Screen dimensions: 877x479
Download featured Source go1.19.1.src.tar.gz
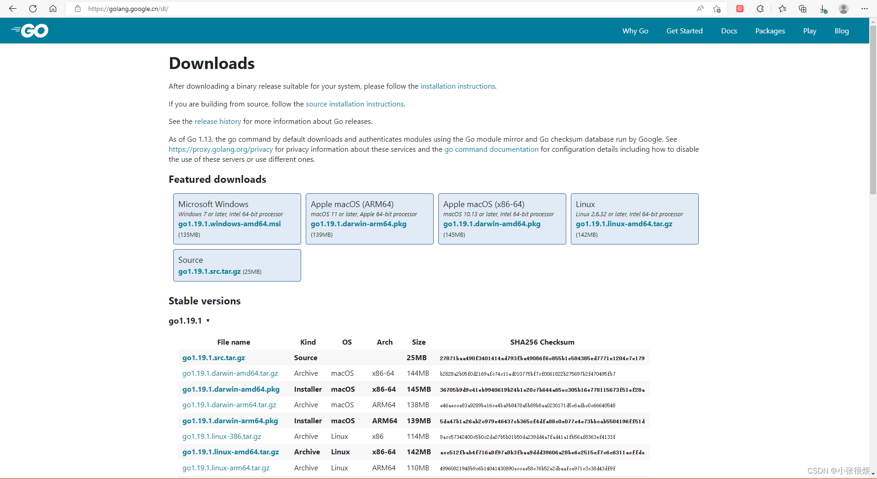209,271
